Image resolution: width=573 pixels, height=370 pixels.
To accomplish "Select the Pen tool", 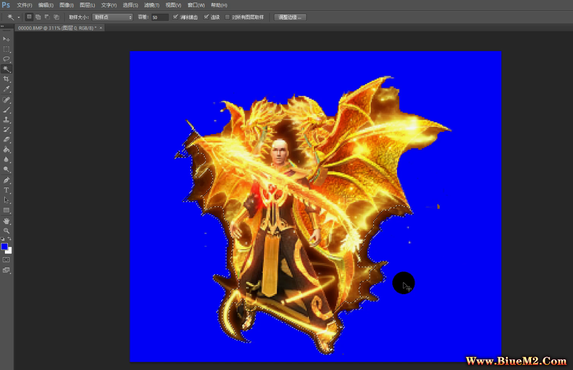I will coord(6,180).
